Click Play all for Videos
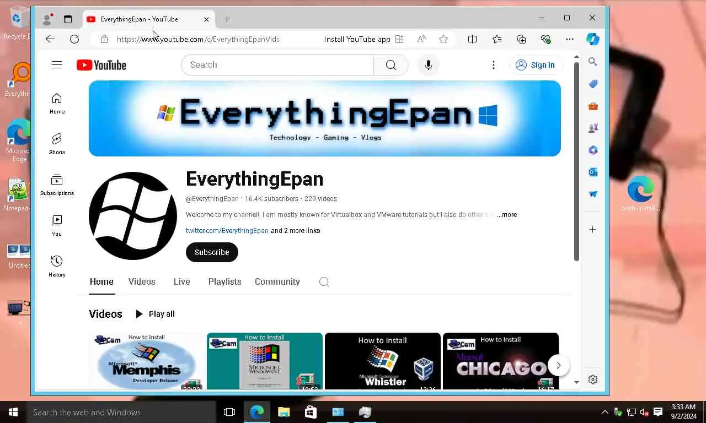 (155, 314)
